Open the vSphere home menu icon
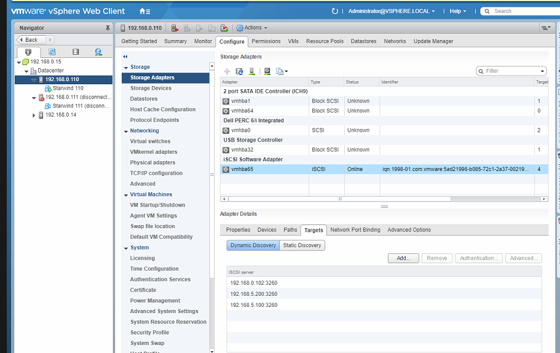The height and width of the screenshot is (353, 560). [144, 12]
